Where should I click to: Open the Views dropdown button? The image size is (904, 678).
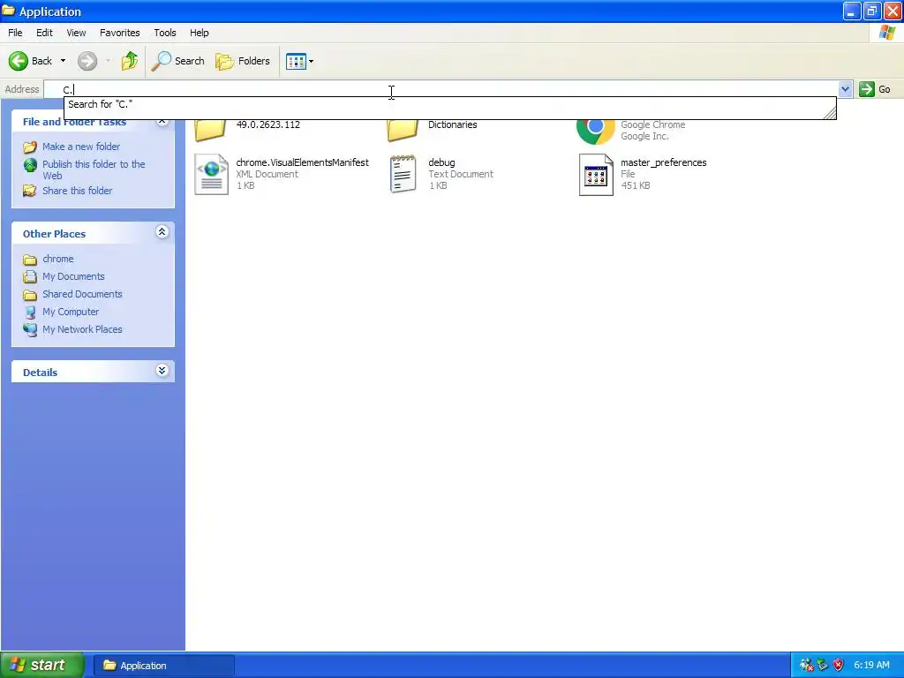[x=300, y=61]
